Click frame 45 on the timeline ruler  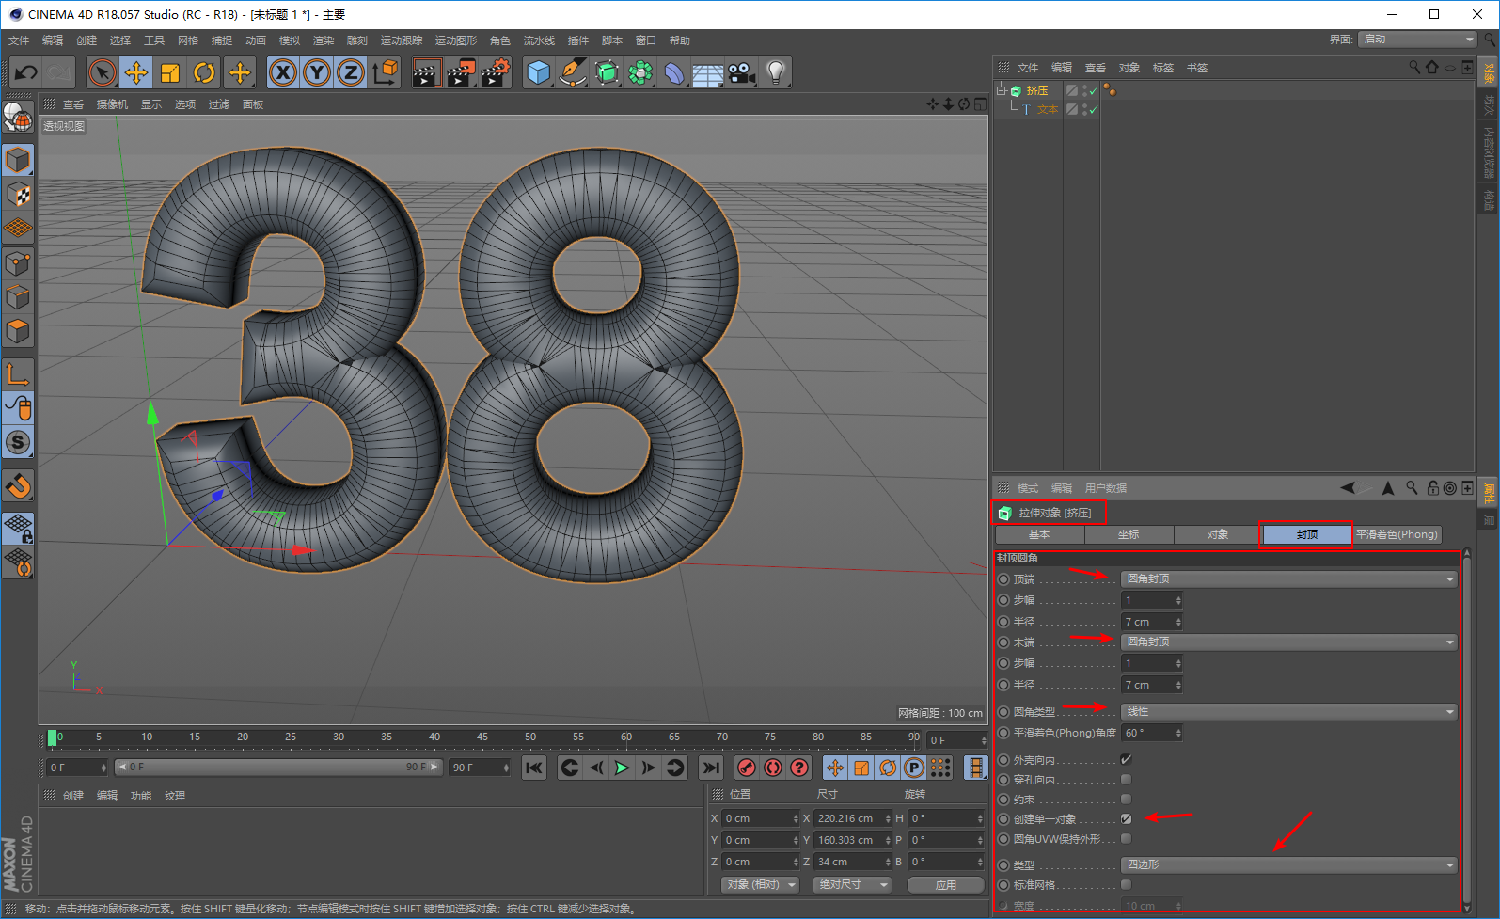(482, 738)
